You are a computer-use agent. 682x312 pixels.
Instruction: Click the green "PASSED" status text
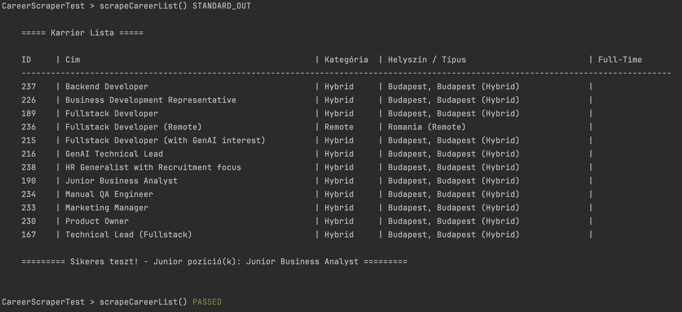pyautogui.click(x=207, y=302)
